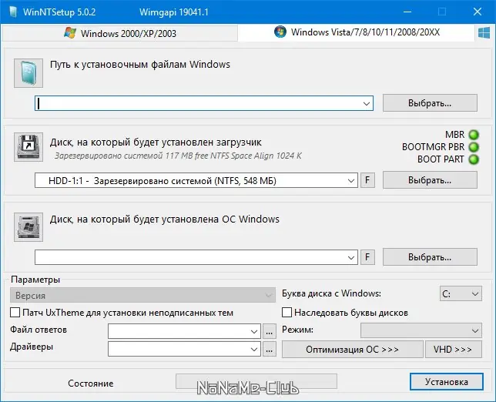
Task: Format installation drive with its F button
Action: [367, 257]
